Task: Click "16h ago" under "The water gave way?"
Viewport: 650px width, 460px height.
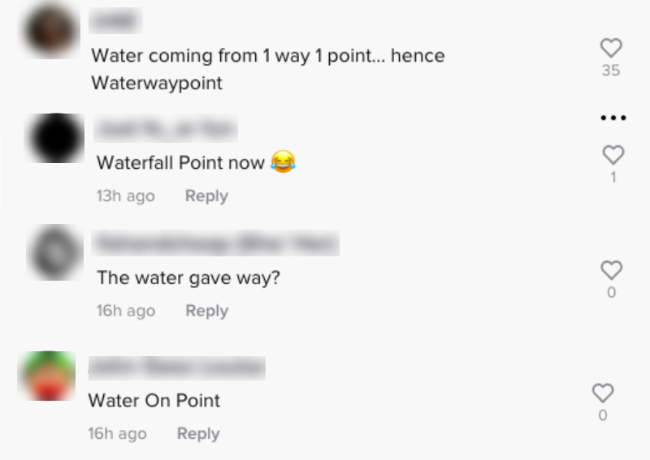Action: coord(125,312)
